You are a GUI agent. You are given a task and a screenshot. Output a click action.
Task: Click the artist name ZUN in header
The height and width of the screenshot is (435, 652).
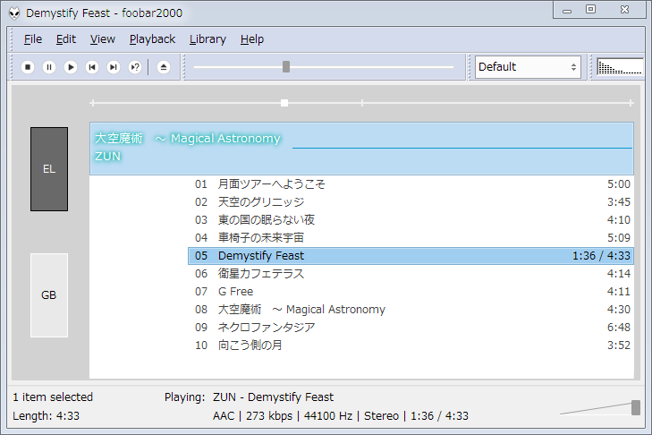pos(107,156)
